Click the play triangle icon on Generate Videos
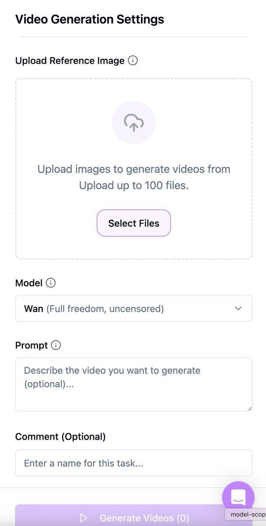 84,518
